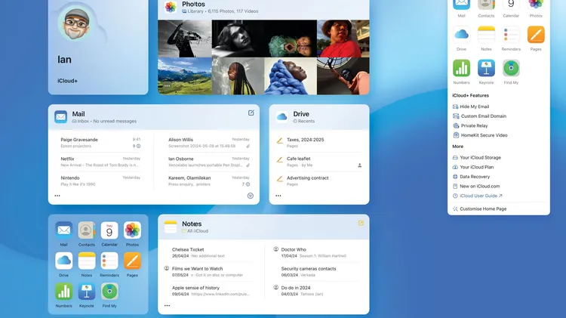Compose a new email in Mail widget
This screenshot has width=566, height=318.
coord(251,113)
